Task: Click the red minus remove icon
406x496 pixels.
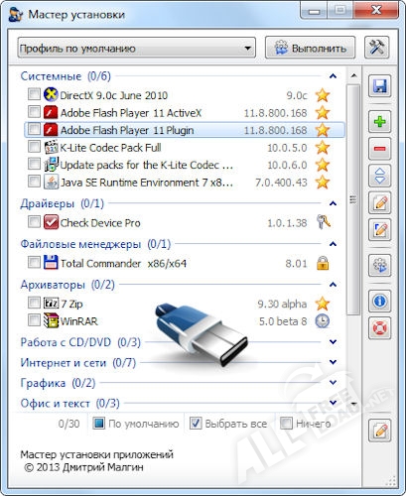Action: [379, 149]
